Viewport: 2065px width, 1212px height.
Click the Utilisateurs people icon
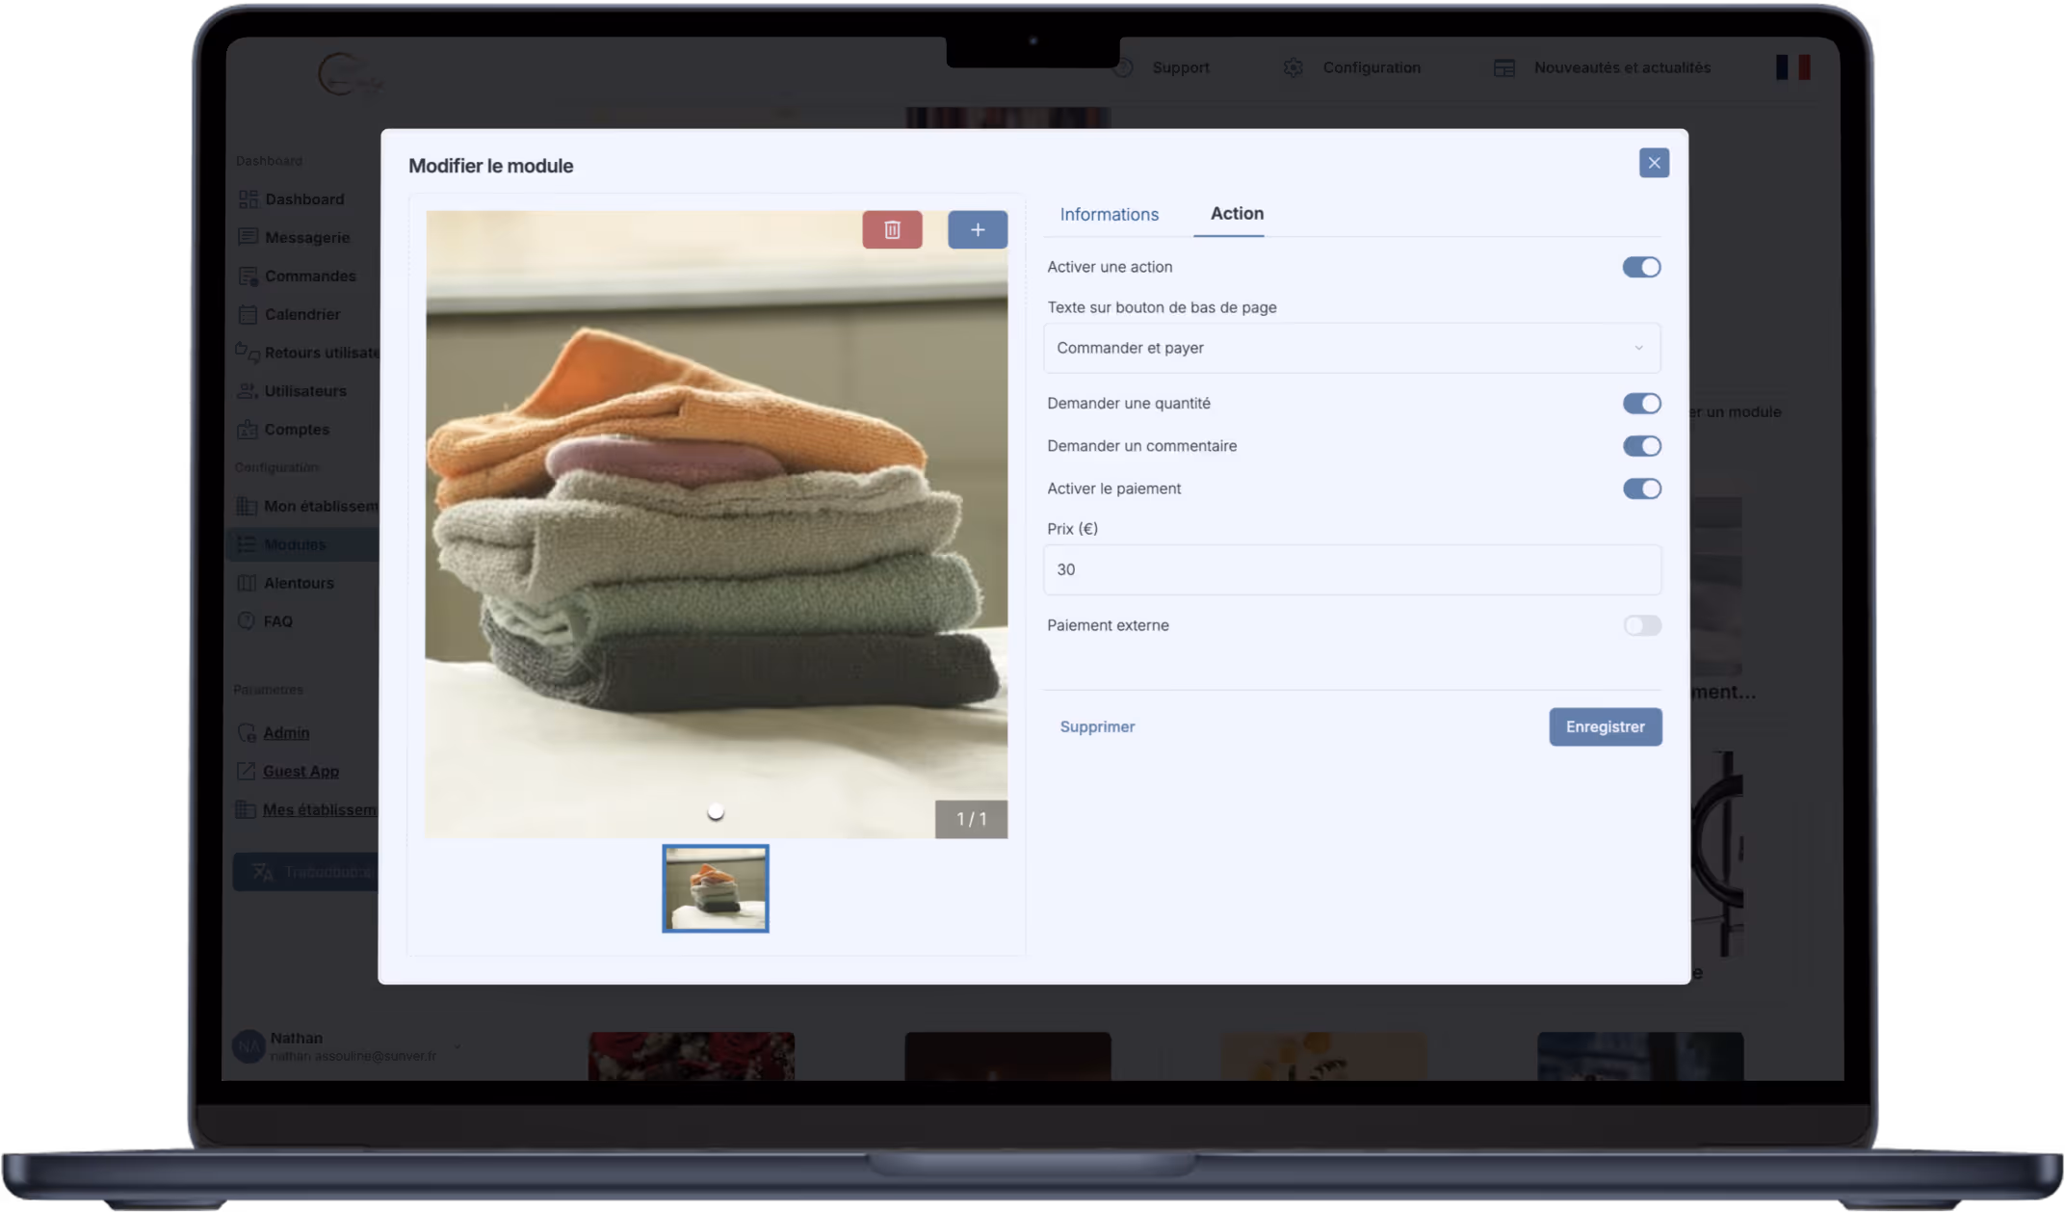tap(248, 390)
